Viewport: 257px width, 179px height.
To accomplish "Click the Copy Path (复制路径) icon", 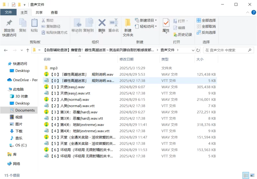I will point(44,27).
